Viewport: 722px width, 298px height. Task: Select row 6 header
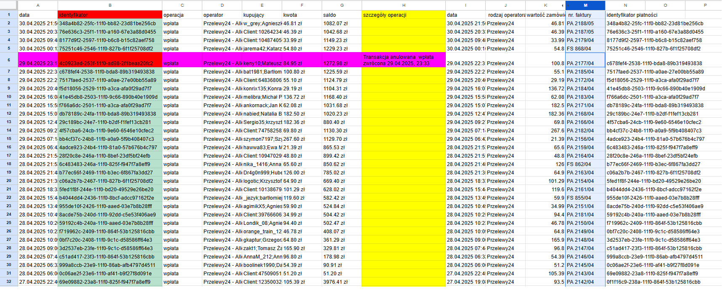click(8, 60)
